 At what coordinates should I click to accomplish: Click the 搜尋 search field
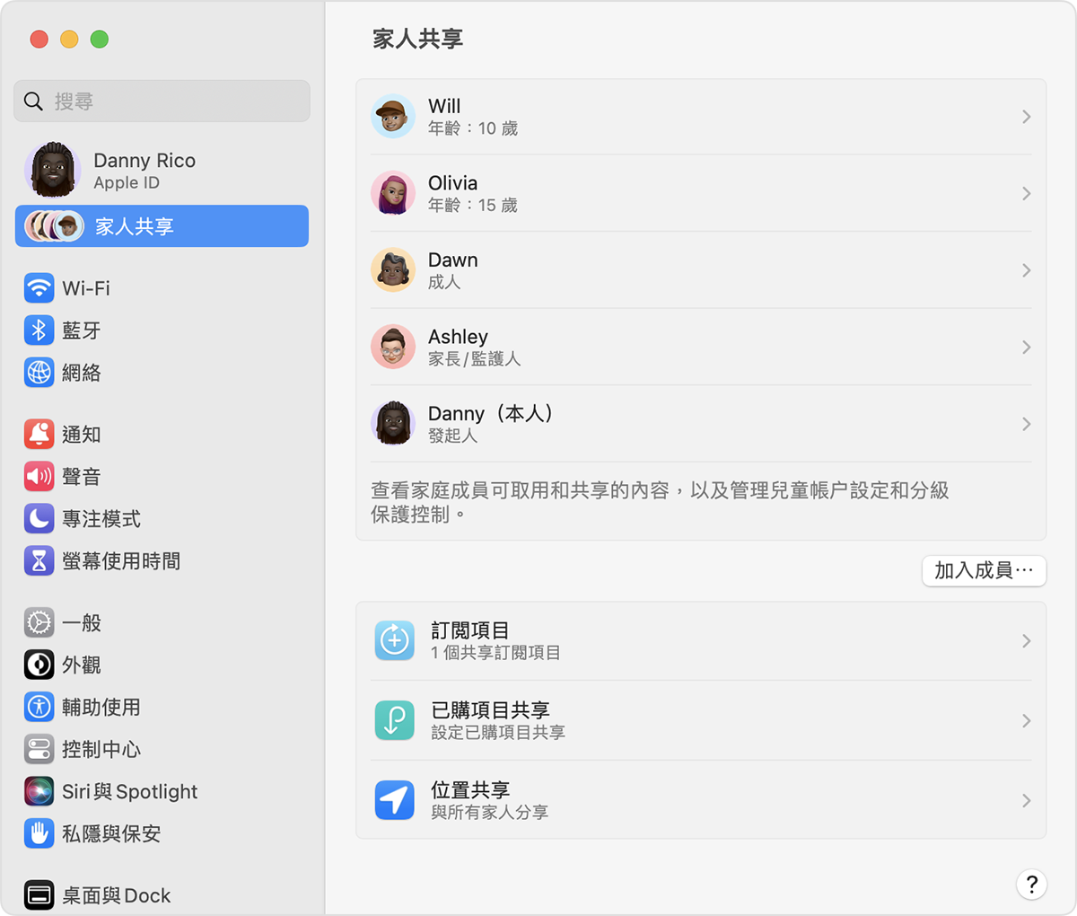click(162, 101)
